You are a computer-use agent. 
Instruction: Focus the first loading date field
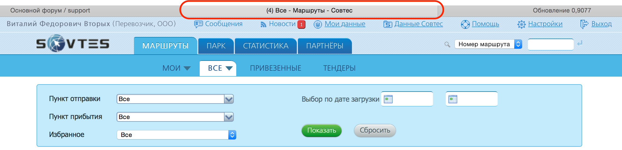407,99
